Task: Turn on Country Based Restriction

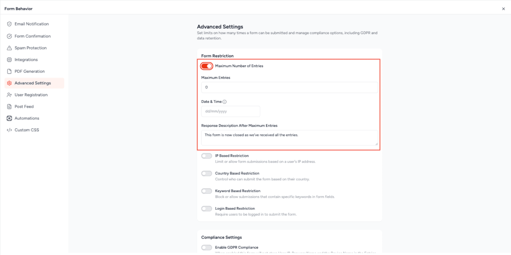Action: [207, 173]
